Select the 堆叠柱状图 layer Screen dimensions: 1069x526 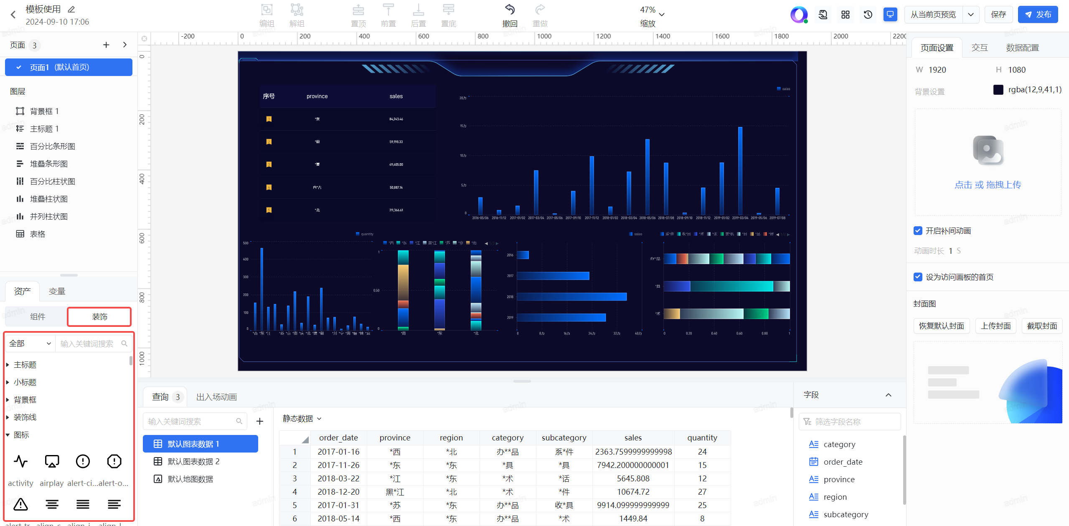point(69,199)
